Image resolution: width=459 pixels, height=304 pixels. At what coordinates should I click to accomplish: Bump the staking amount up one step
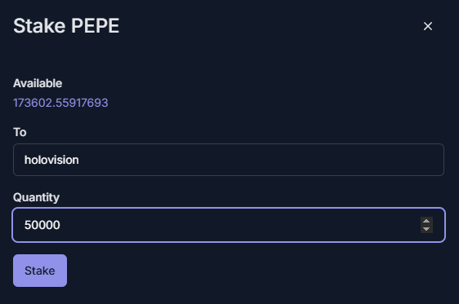click(x=426, y=221)
